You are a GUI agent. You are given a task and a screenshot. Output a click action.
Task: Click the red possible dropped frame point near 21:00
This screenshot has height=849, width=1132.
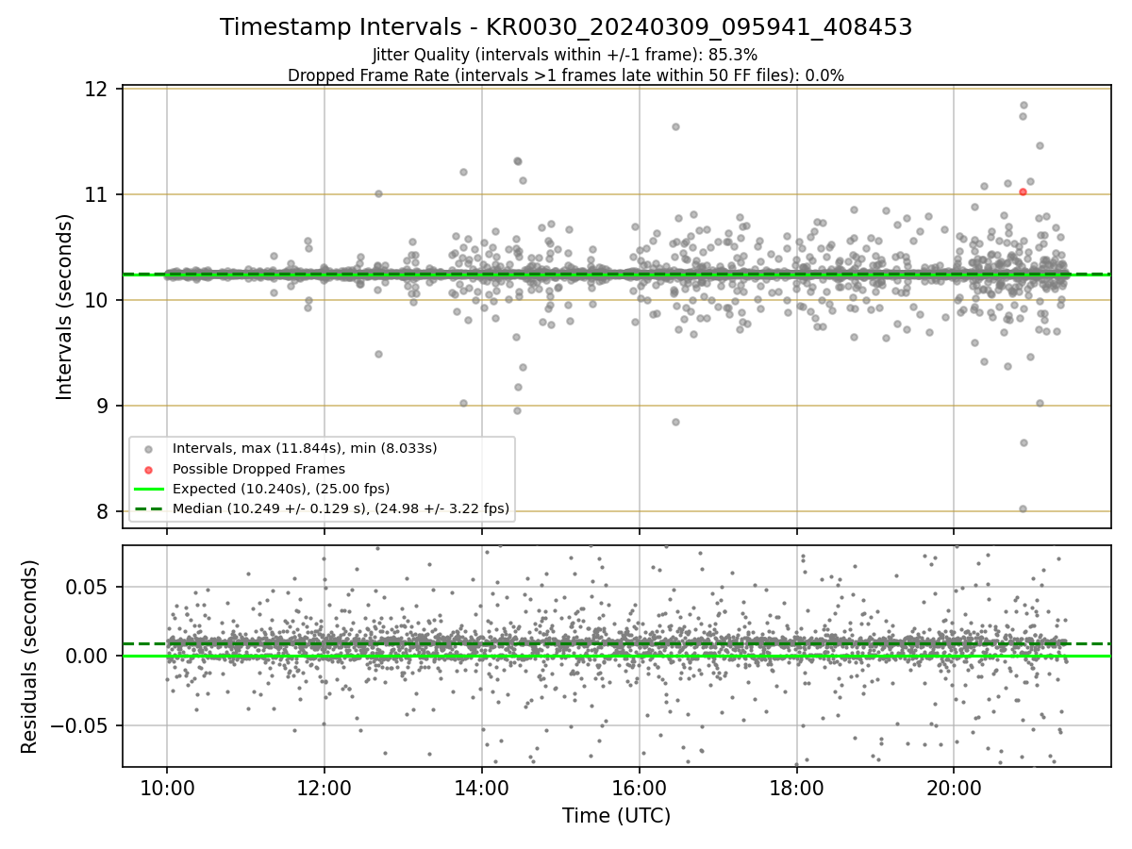[x=1023, y=191]
